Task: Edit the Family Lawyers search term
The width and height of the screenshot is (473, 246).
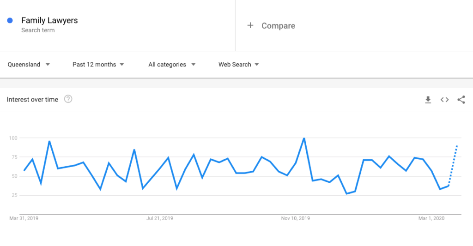Action: point(49,20)
